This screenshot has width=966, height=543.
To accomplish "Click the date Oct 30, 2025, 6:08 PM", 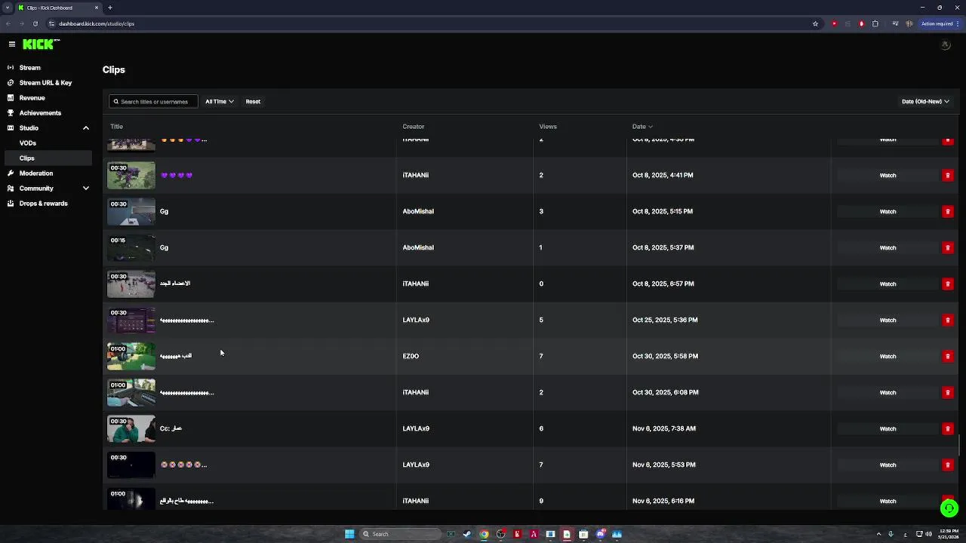I will [666, 392].
